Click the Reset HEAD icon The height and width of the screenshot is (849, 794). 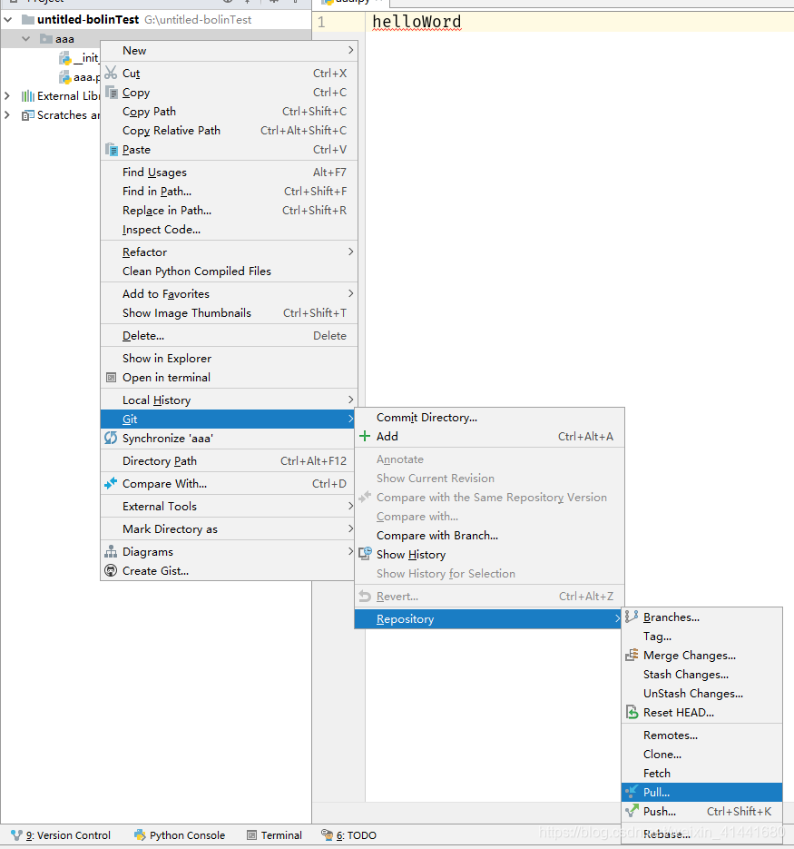point(632,712)
